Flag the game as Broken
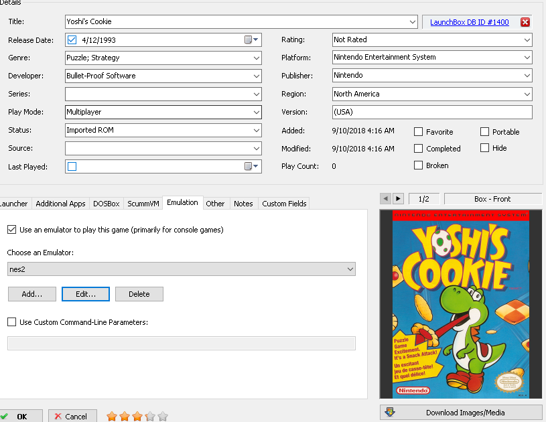This screenshot has height=422, width=546. [418, 165]
